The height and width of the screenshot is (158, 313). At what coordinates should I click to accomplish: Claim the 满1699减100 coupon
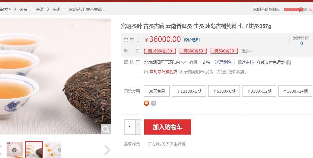pyautogui.click(x=160, y=51)
